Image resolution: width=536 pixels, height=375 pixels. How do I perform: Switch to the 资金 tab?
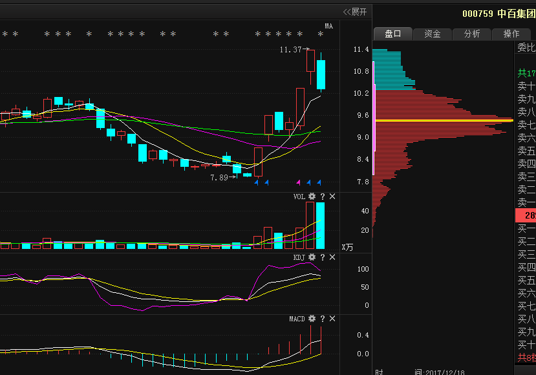[x=433, y=34]
